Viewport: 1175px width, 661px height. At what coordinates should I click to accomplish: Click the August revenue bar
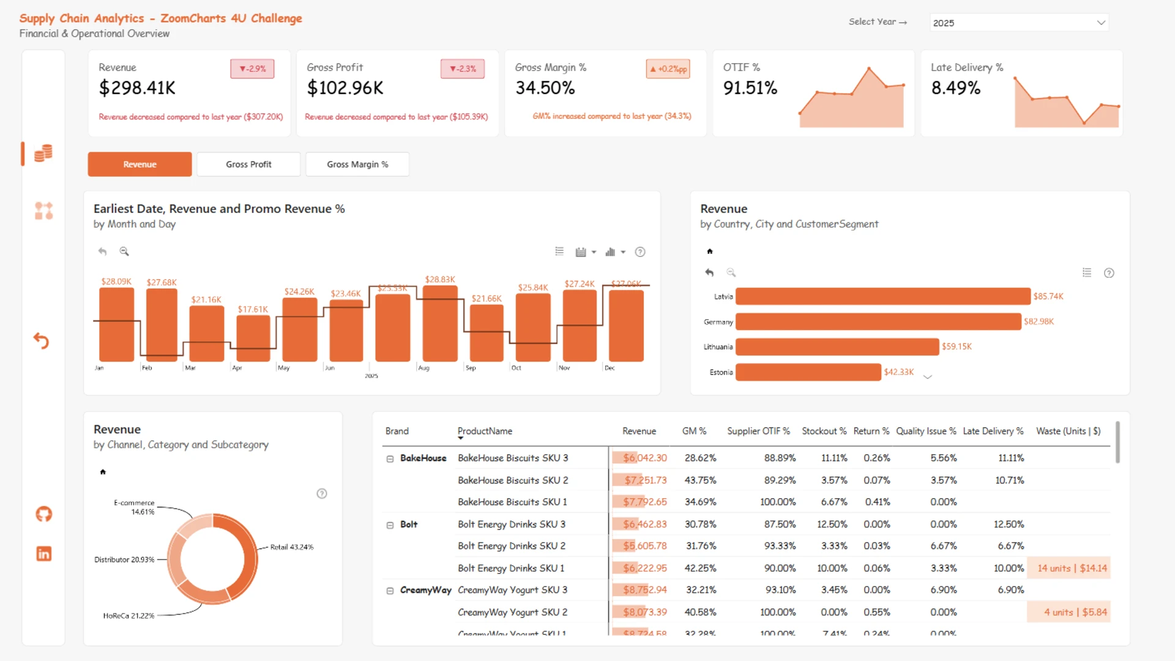[440, 324]
